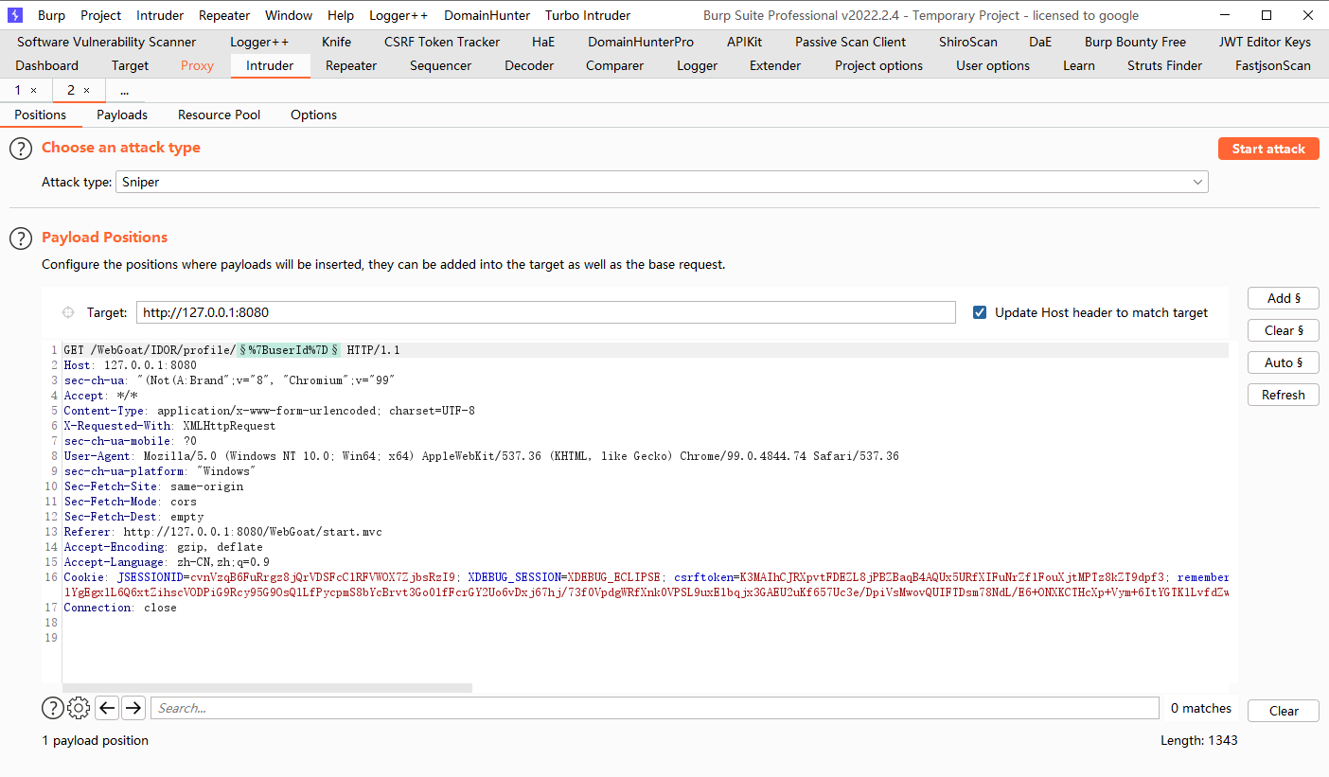Open the Help menu
The image size is (1329, 777).
(341, 15)
